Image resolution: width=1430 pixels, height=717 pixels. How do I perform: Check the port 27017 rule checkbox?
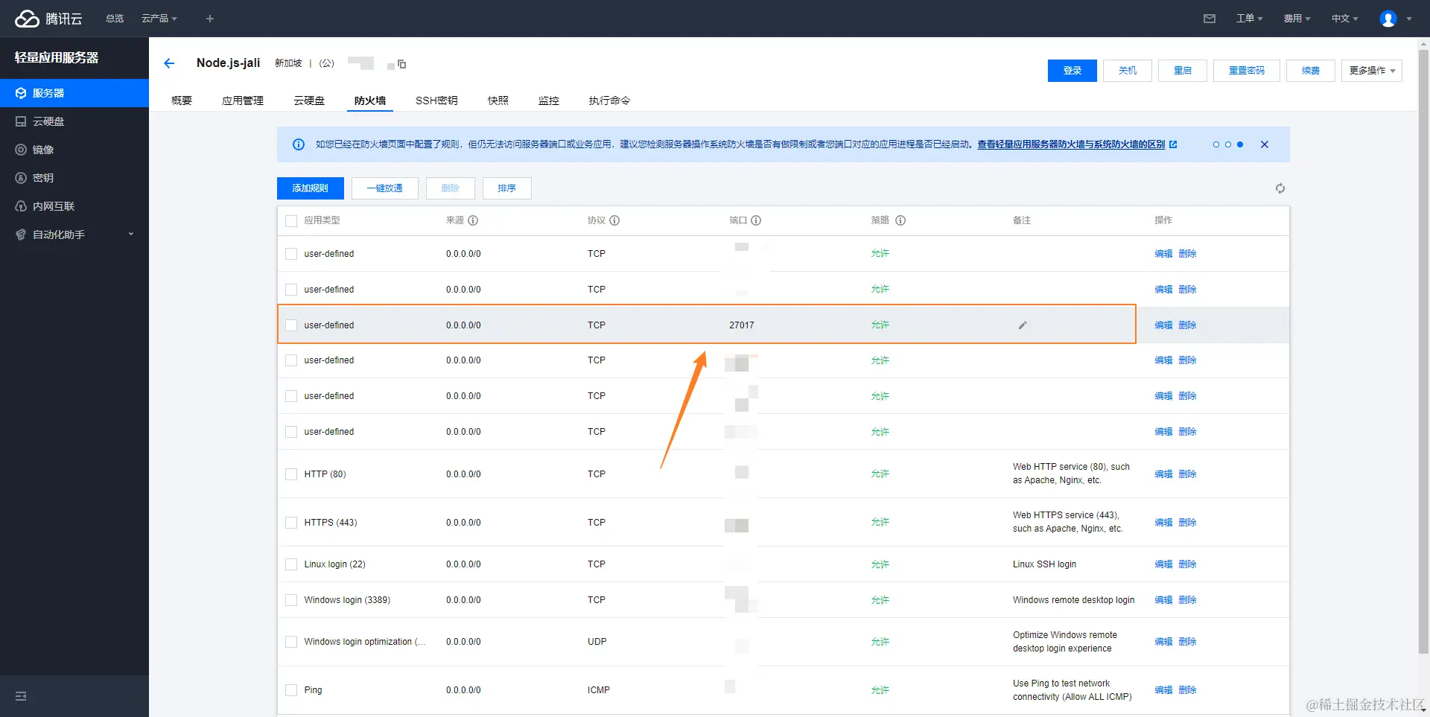point(291,325)
